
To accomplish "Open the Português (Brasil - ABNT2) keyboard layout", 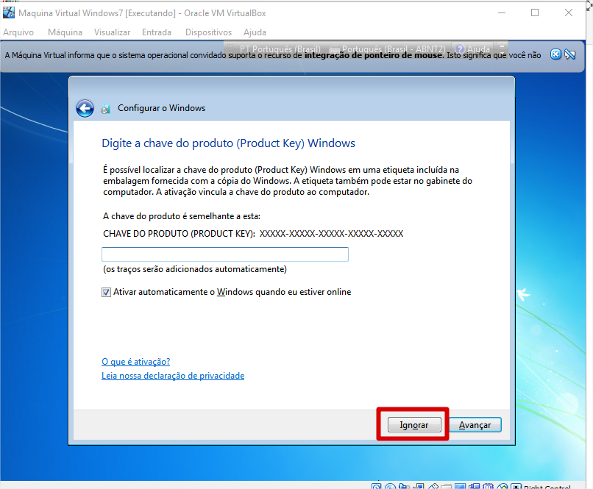I will coord(389,49).
